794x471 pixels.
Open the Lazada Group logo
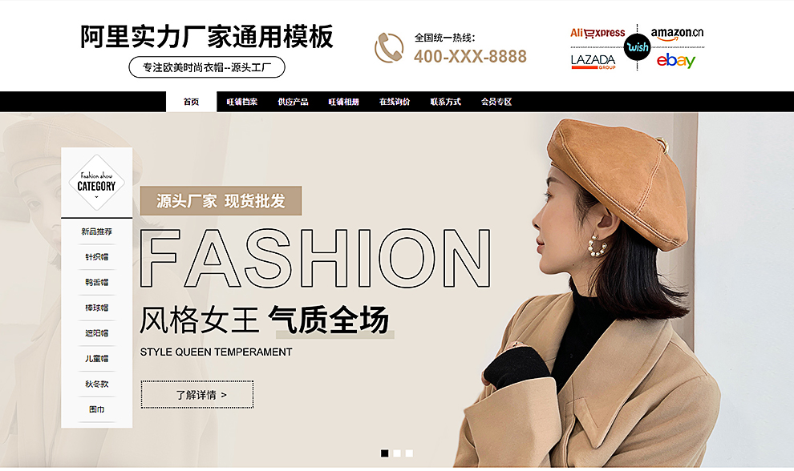coord(593,62)
